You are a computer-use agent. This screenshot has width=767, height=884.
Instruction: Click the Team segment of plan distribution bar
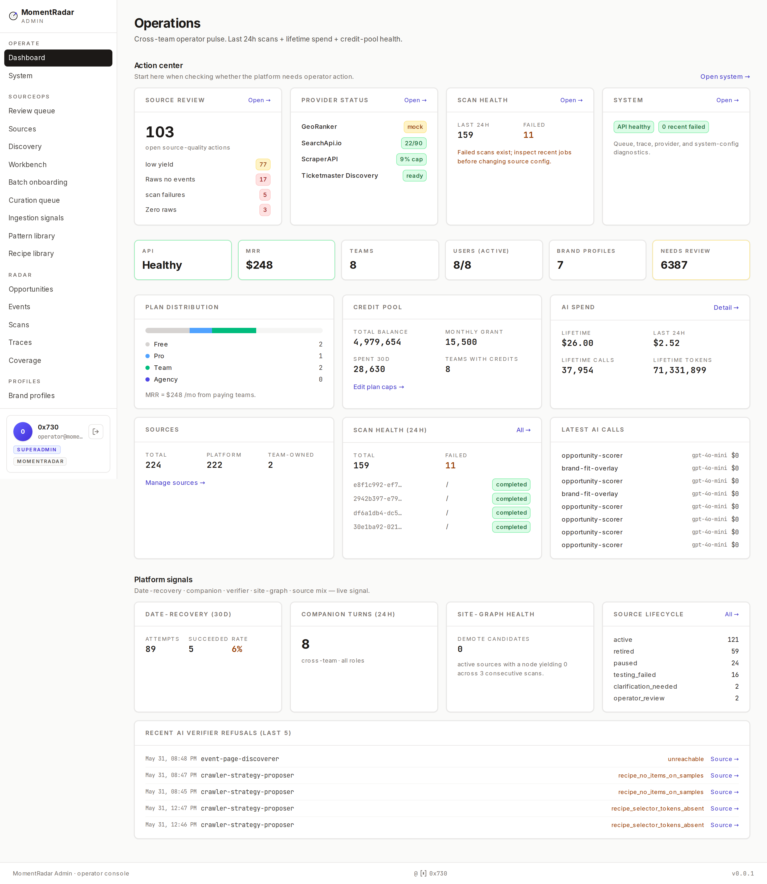pyautogui.click(x=234, y=330)
